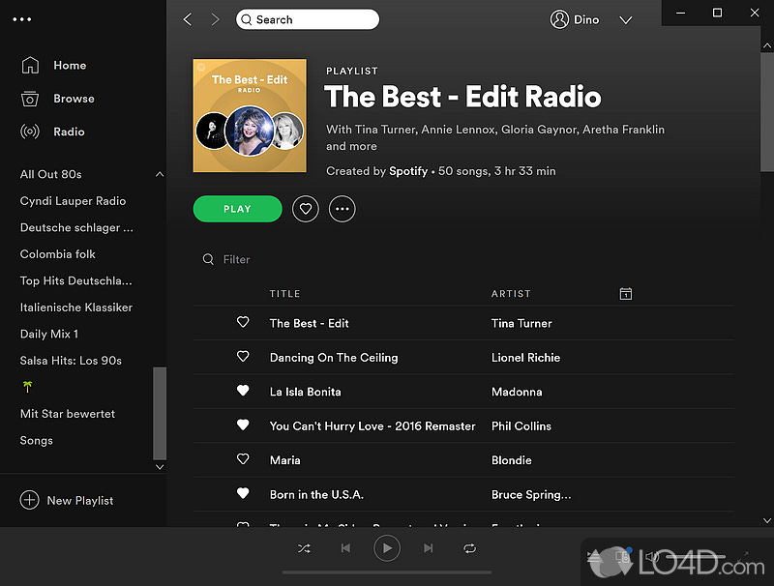
Task: Go back with the left arrow
Action: (188, 19)
